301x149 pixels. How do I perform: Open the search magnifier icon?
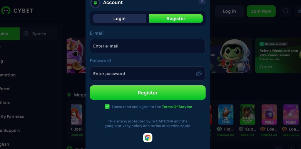point(286,11)
